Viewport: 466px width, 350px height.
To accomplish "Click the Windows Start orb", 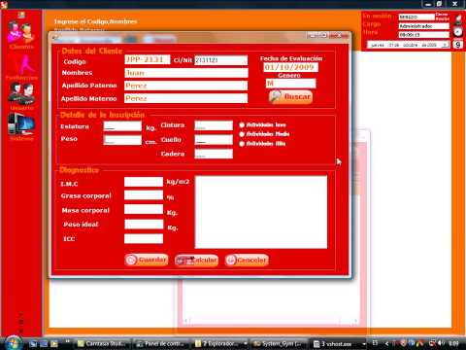I will (13, 343).
